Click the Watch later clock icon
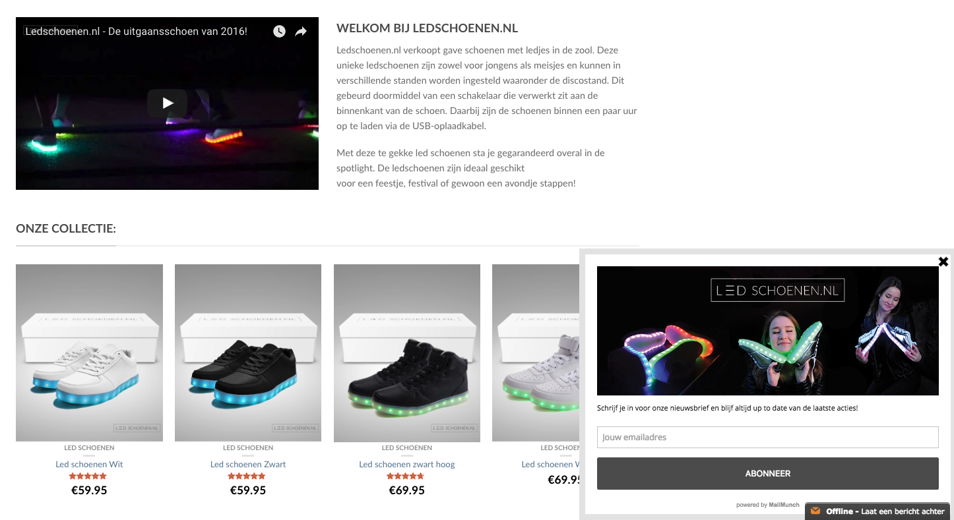The image size is (954, 520). click(279, 32)
